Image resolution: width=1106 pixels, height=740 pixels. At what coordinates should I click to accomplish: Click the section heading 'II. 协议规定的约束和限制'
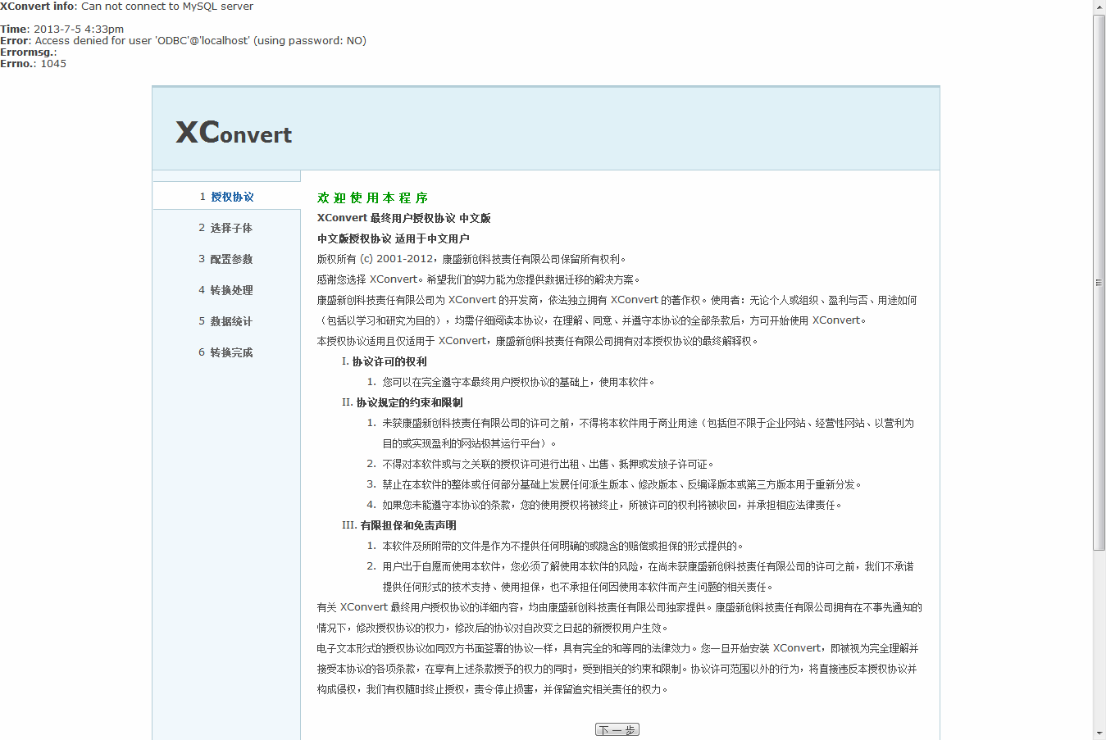click(x=403, y=402)
